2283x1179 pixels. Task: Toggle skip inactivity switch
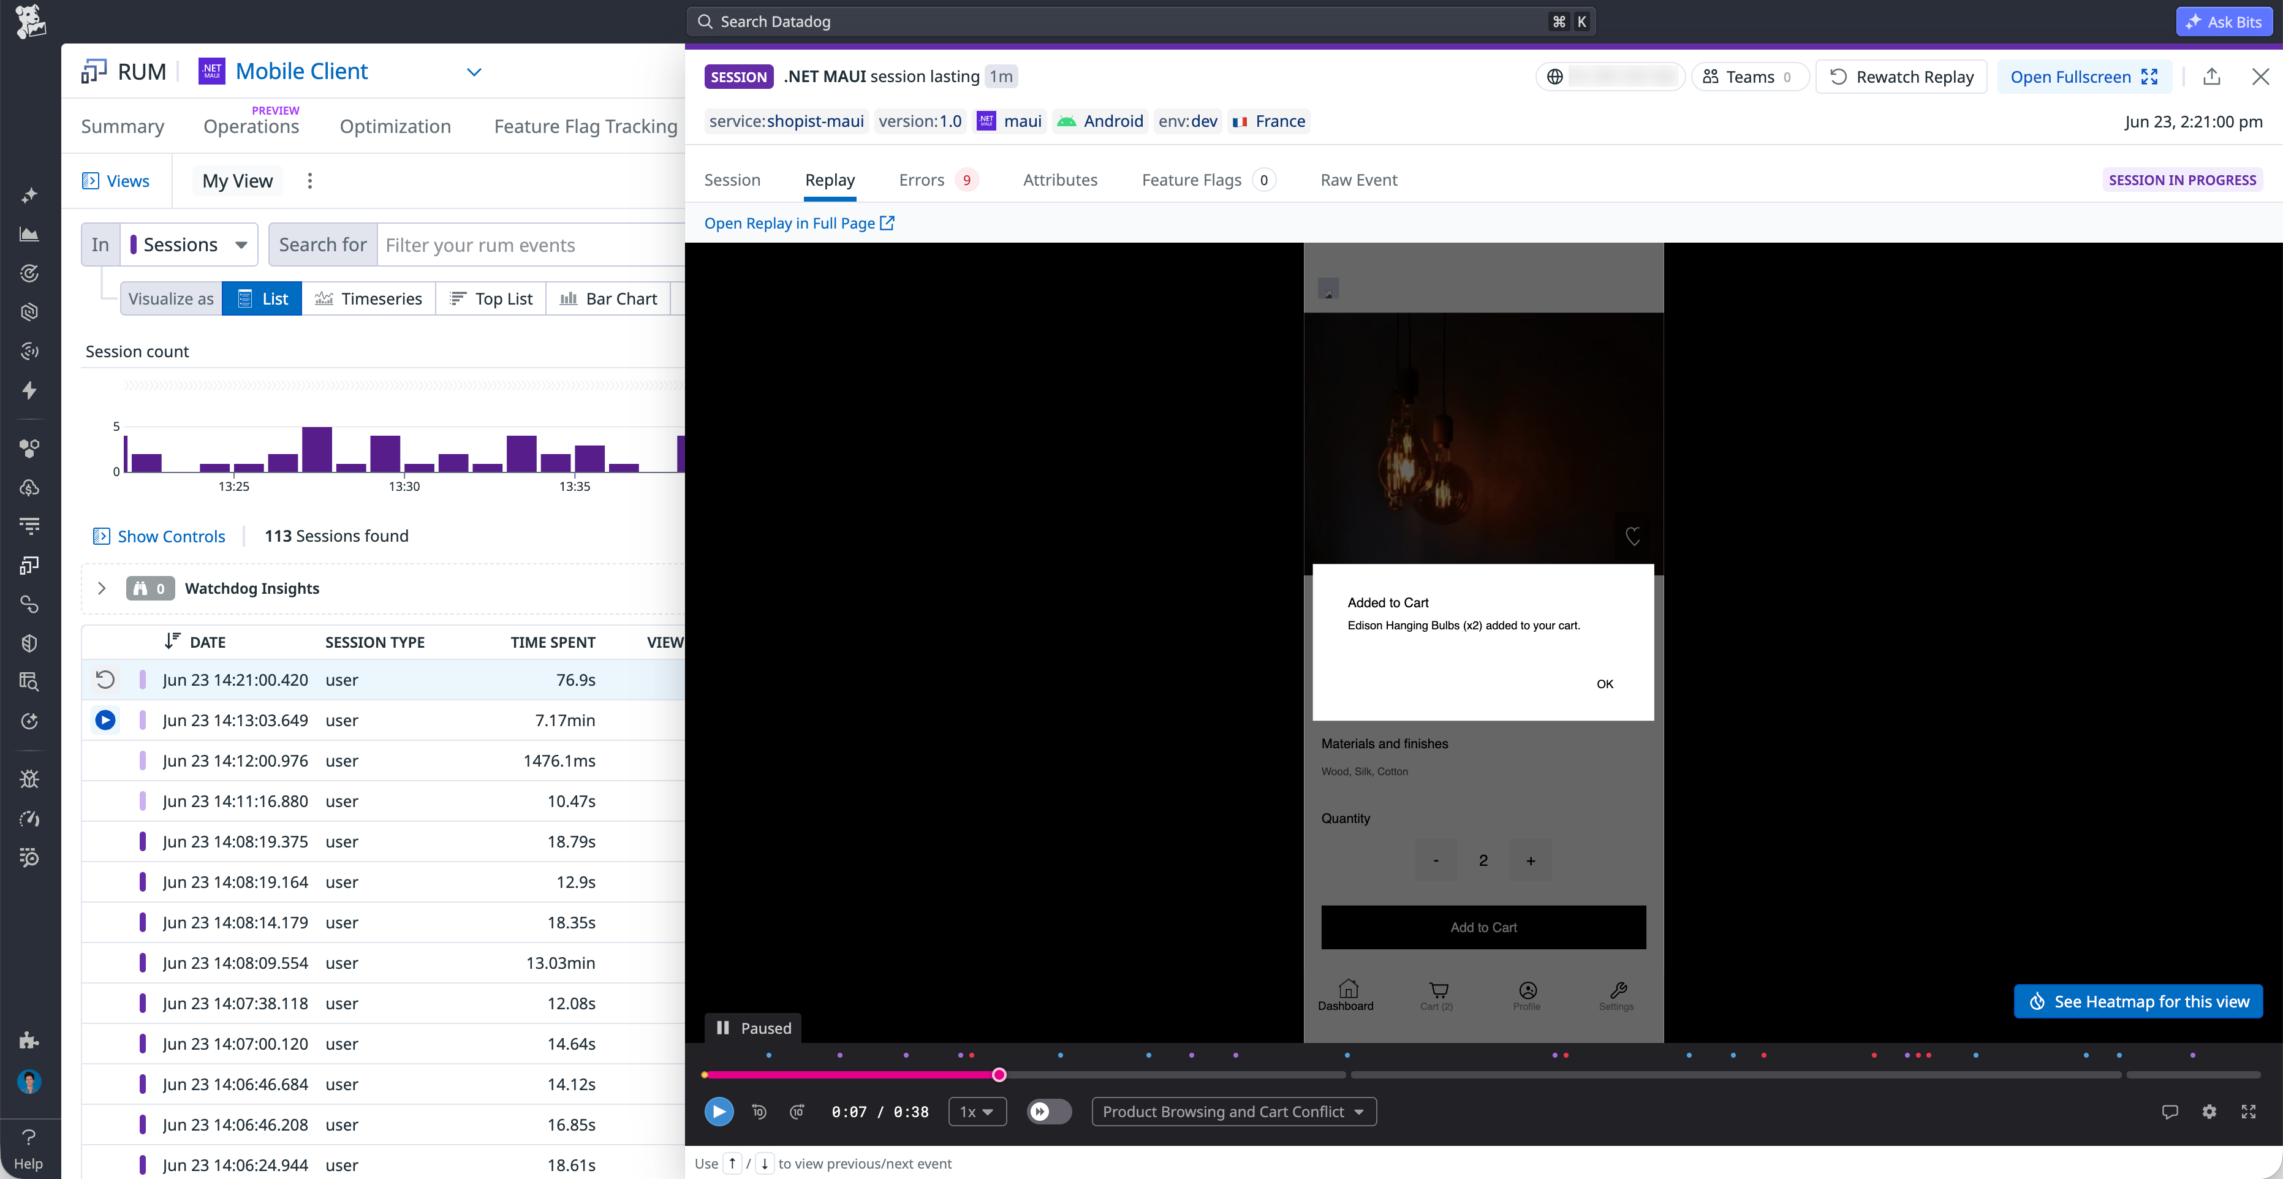pyautogui.click(x=1050, y=1112)
